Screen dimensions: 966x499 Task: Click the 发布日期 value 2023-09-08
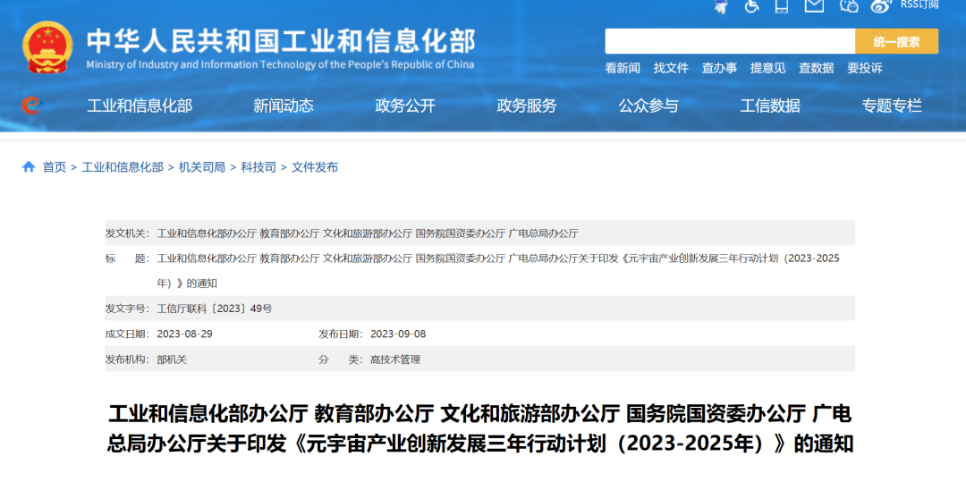coord(398,334)
